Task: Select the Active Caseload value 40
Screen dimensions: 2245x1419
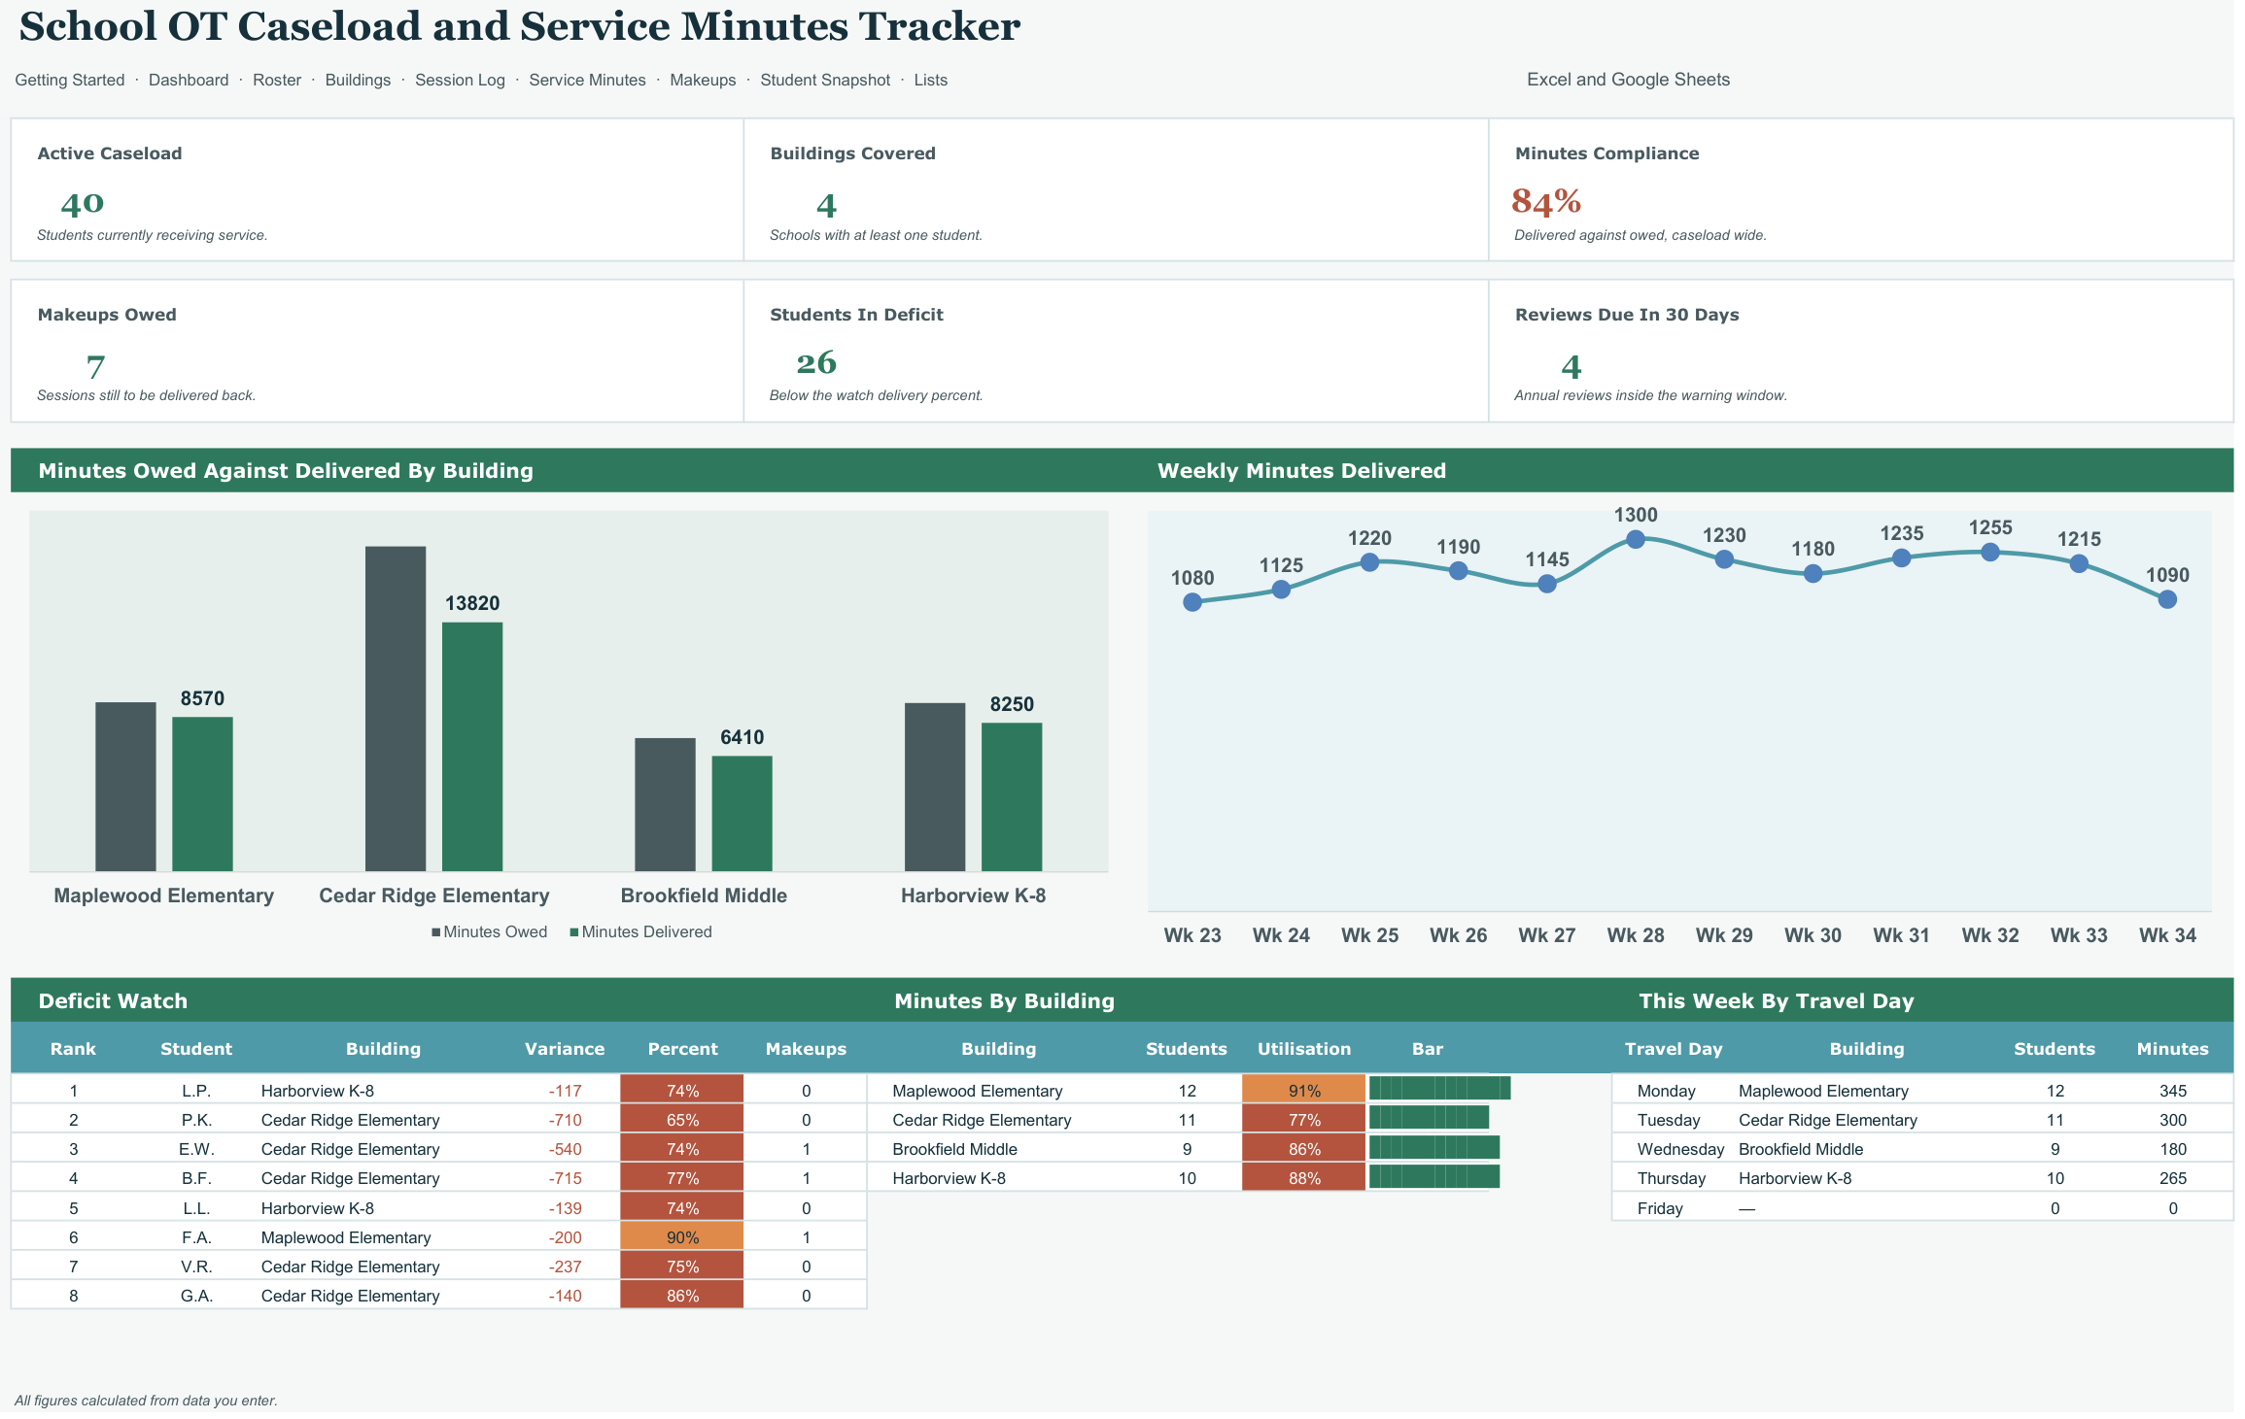Action: (82, 203)
